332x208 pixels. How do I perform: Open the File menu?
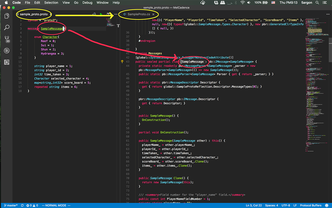pos(27,3)
